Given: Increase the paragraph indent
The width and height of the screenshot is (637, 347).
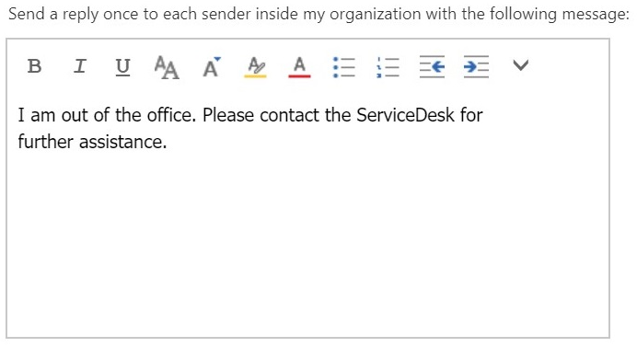Looking at the screenshot, I should coord(476,66).
